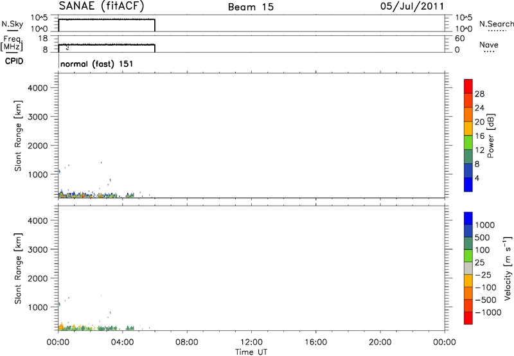
Task: Pick the 12–16 dB light green Power swatch
Action: tap(468, 142)
